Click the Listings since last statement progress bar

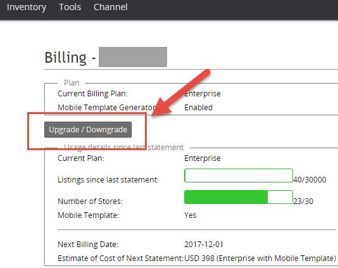239,175
